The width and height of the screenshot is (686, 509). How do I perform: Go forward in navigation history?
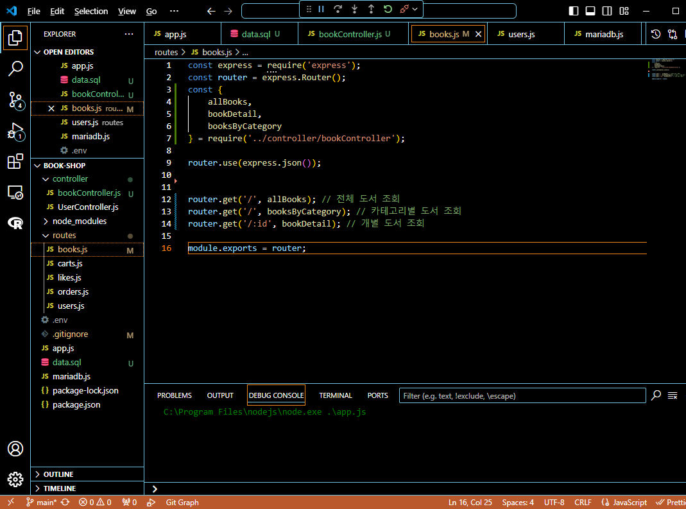click(x=228, y=11)
